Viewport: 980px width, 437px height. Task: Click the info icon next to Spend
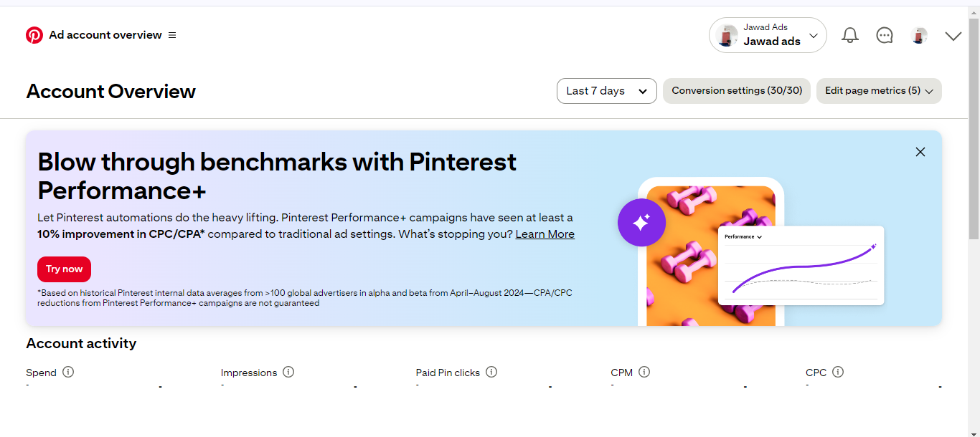(x=68, y=372)
